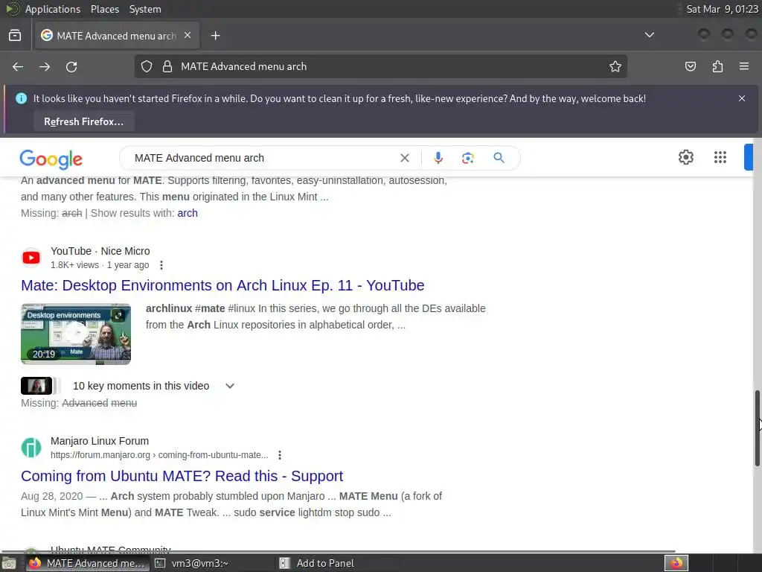This screenshot has height=572, width=762.
Task: Go forward to the next page
Action: pyautogui.click(x=45, y=66)
